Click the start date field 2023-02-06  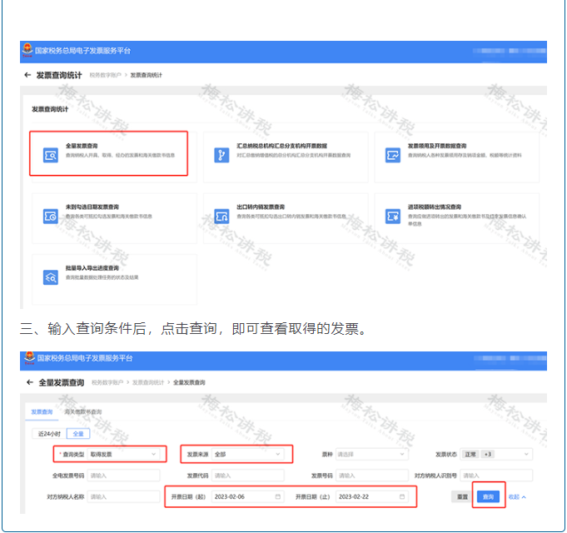(248, 497)
